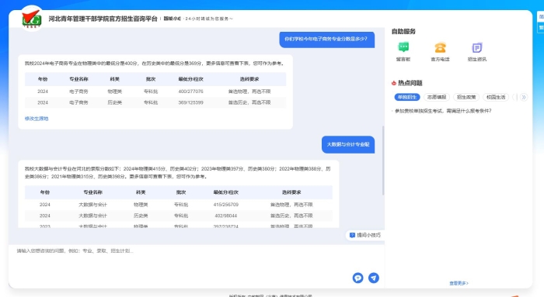Viewport: 544px width, 297px height.
Task: Click the 修改生源地 link
Action: pos(37,119)
